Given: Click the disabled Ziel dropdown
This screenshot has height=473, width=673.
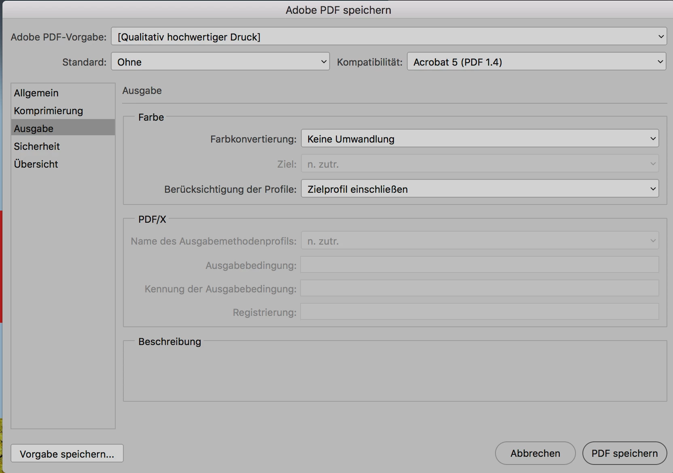Looking at the screenshot, I should click(480, 164).
